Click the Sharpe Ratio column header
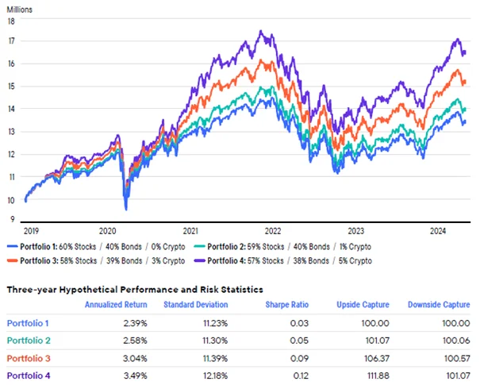 pyautogui.click(x=288, y=305)
